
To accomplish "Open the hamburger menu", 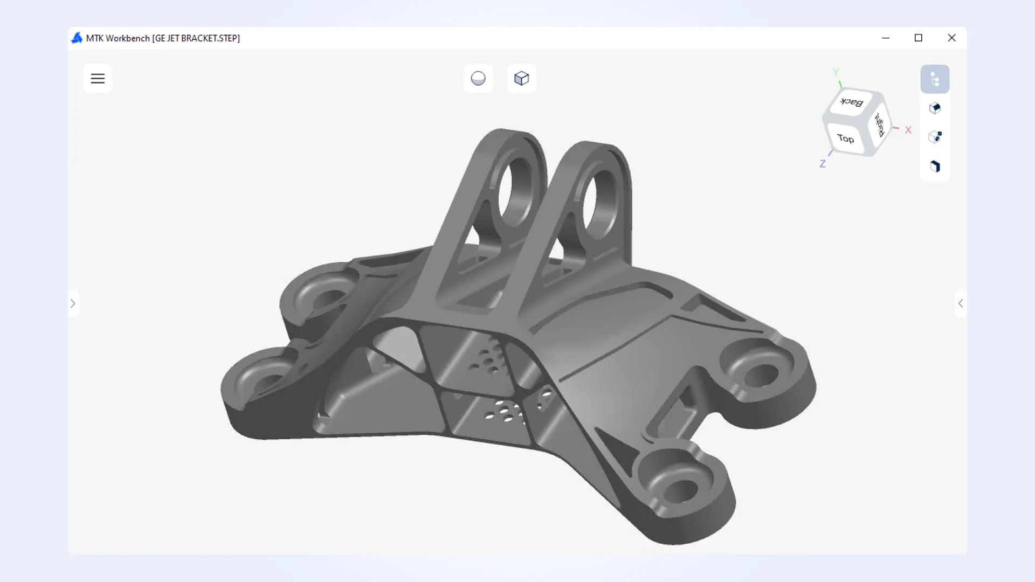I will 98,78.
